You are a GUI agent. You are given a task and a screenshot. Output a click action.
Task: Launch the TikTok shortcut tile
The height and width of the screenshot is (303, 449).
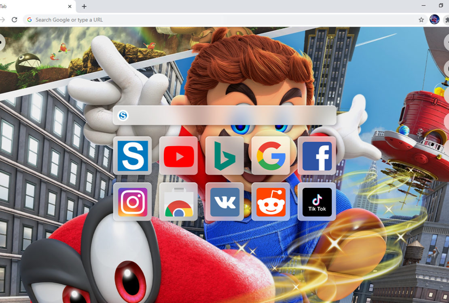tap(317, 202)
